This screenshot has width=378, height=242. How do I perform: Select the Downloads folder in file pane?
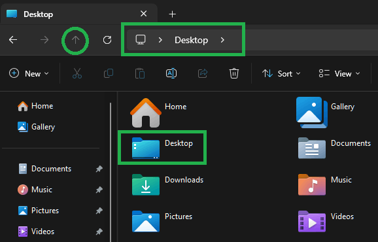tap(167, 184)
